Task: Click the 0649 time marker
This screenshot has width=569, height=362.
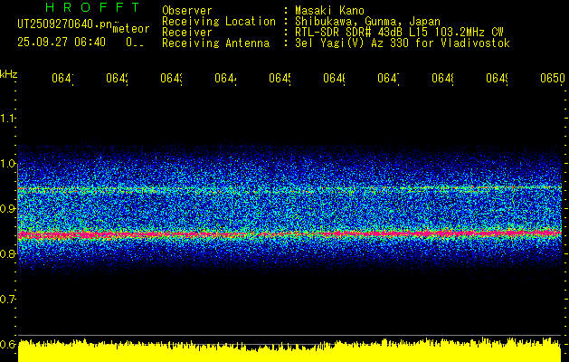Action: click(x=497, y=78)
